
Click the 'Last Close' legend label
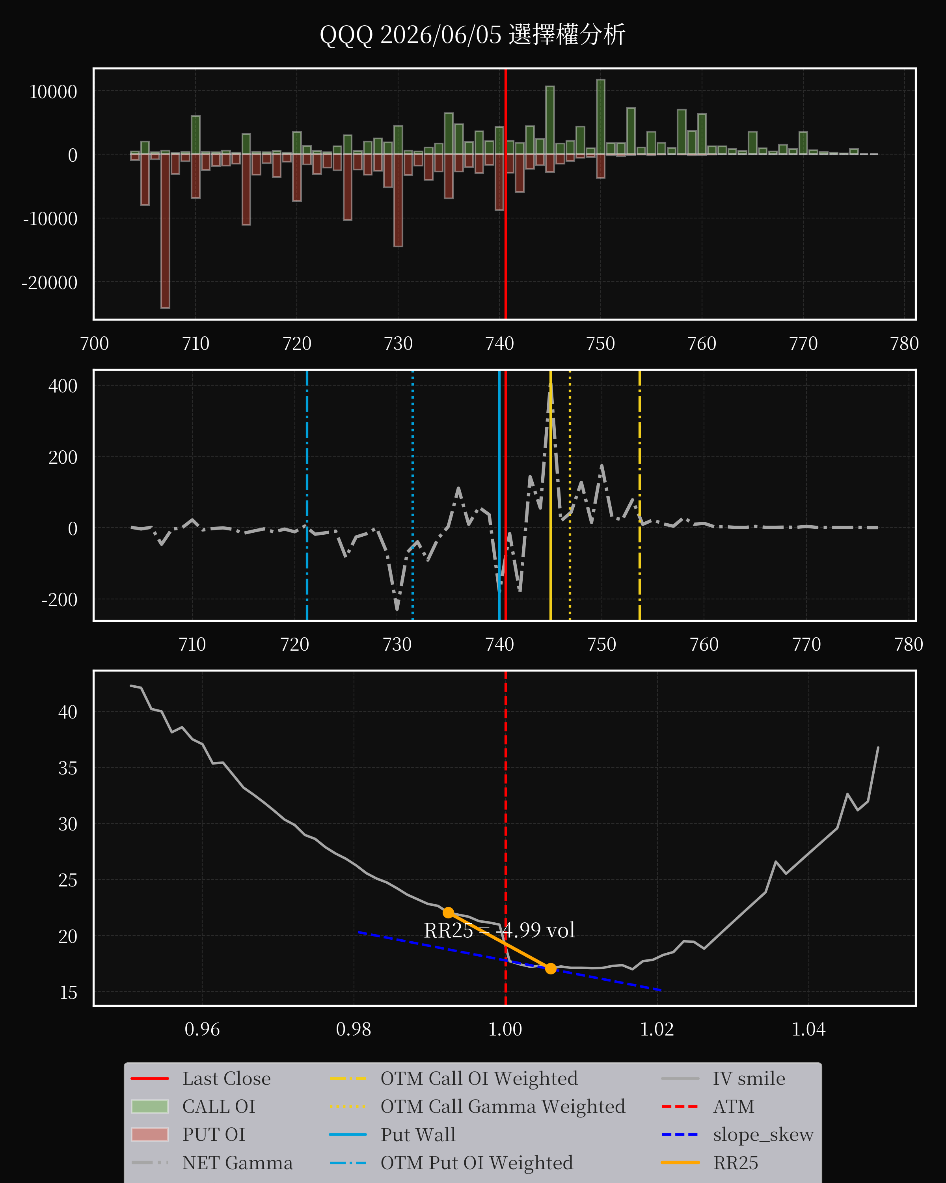227,1079
